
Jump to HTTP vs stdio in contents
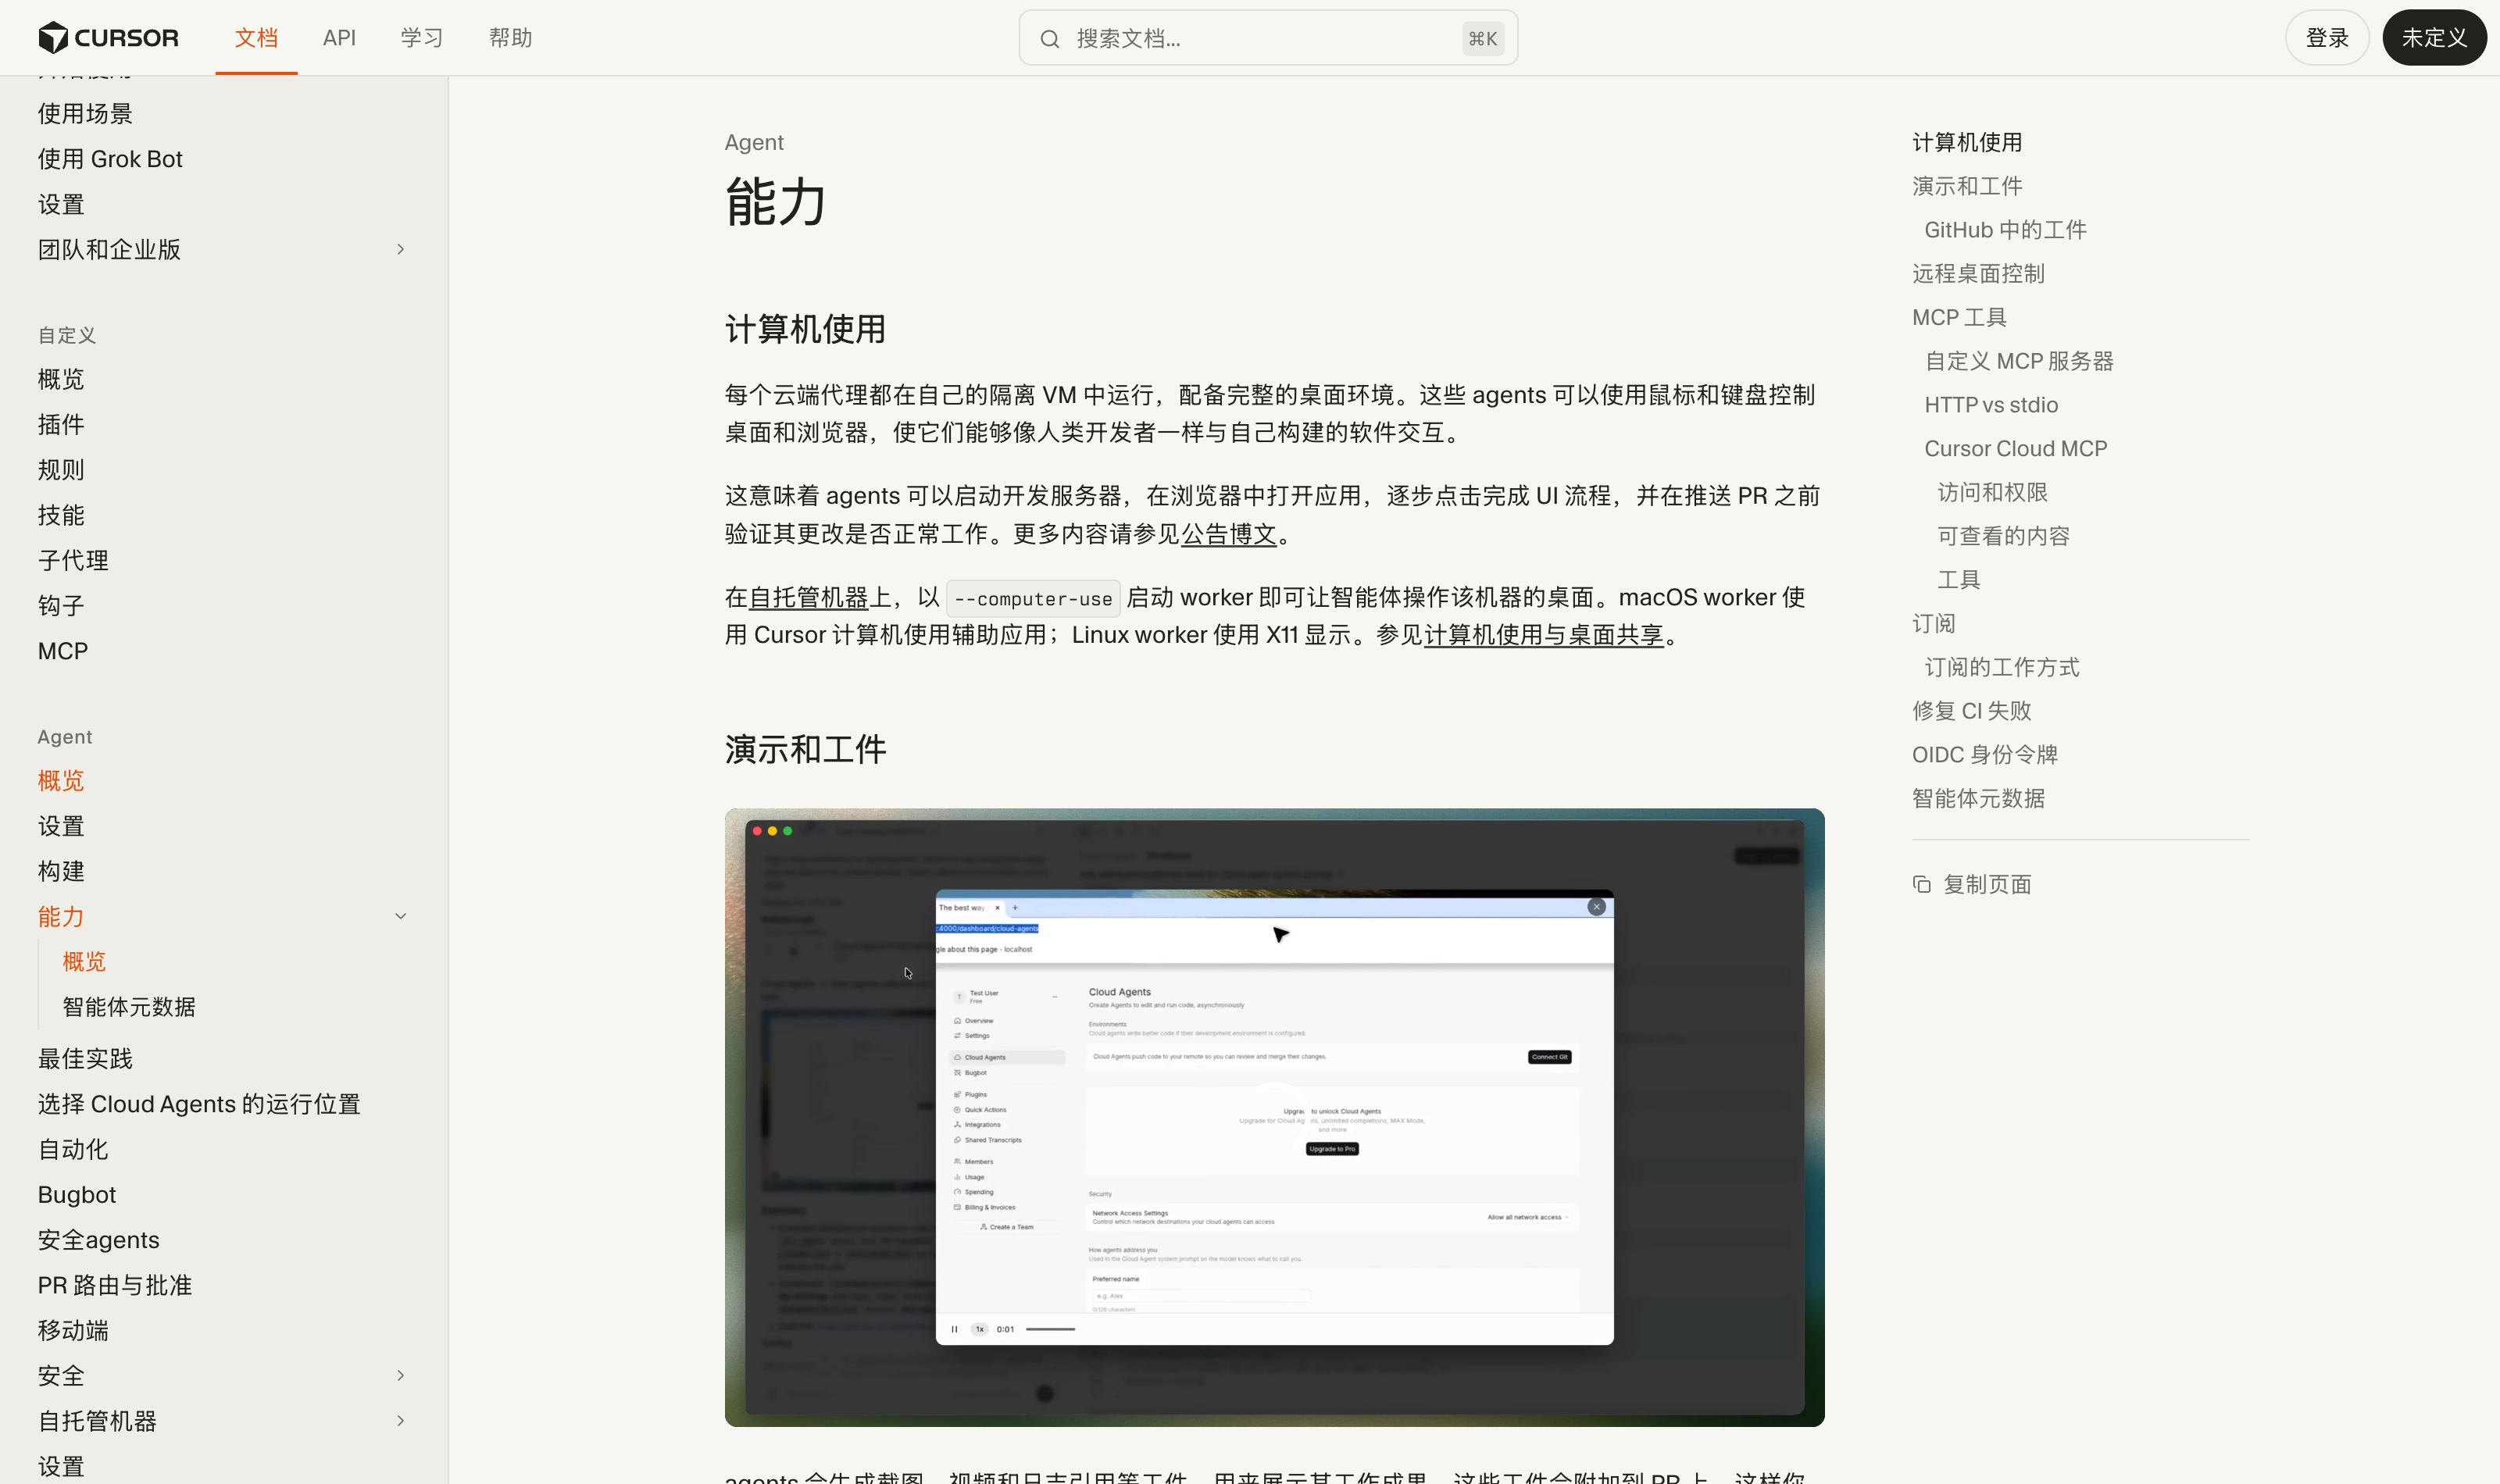(1991, 405)
